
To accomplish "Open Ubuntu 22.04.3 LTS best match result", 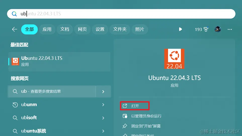I will coord(59,62).
